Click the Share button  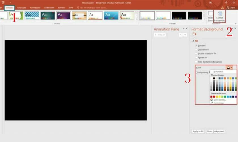pos(231,8)
